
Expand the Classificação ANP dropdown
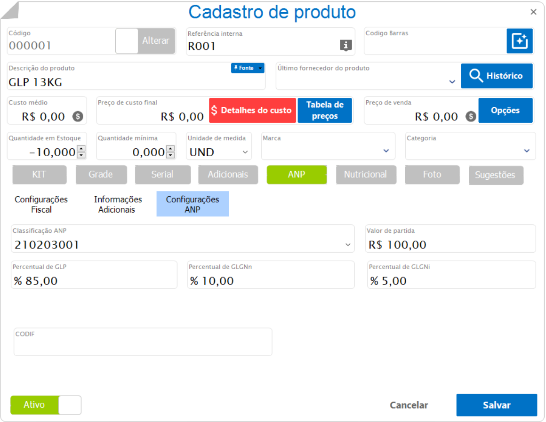[348, 245]
